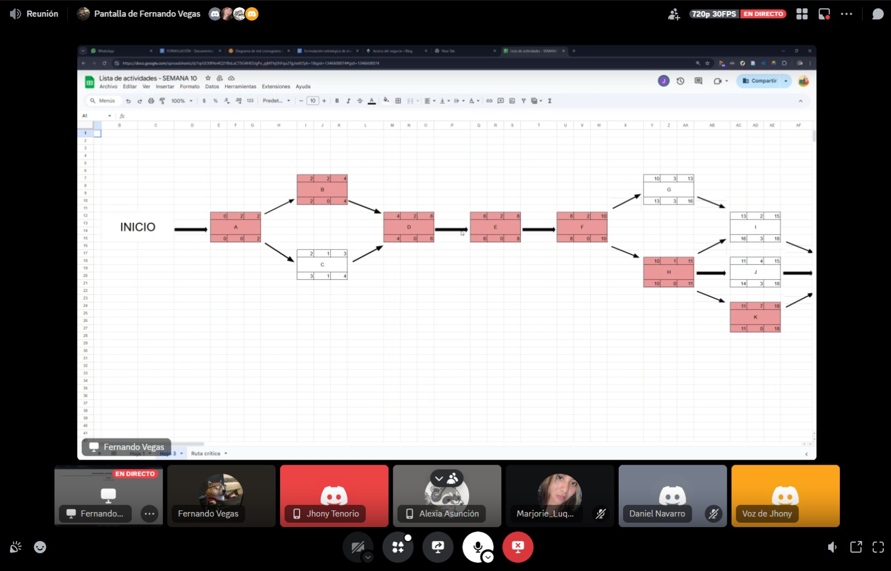Open the chat panel speech bubble
891x571 pixels.
(878, 14)
